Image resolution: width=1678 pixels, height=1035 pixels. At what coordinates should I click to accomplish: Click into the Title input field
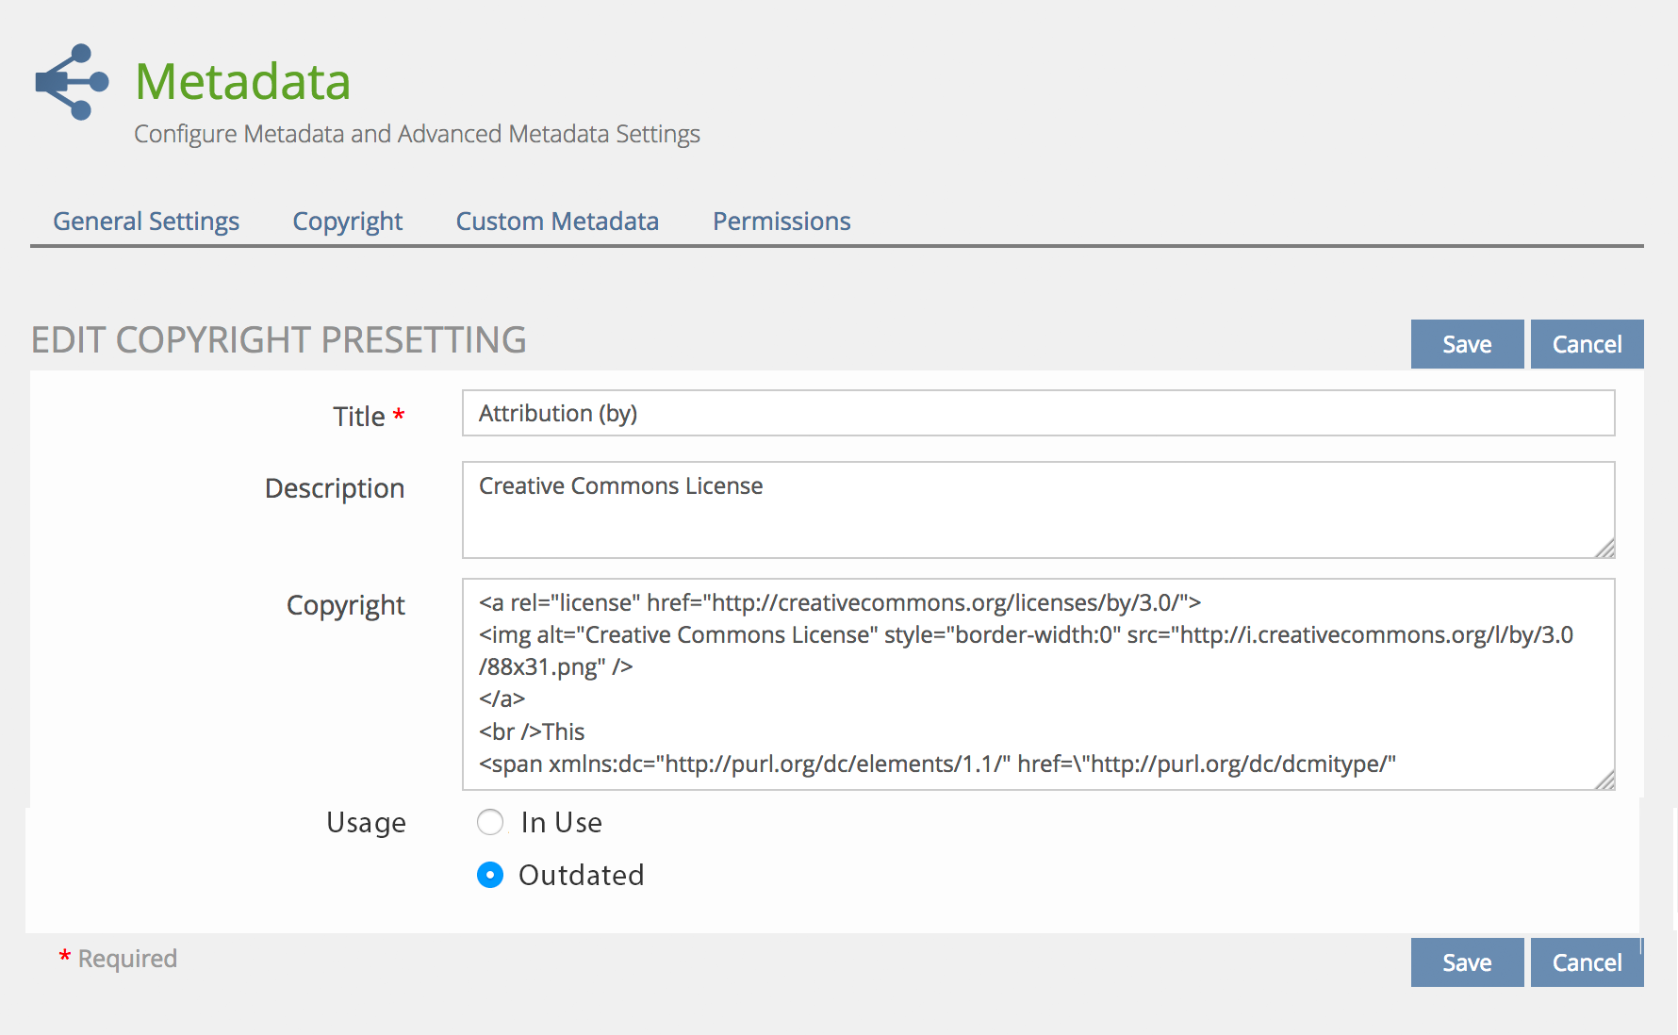click(1037, 414)
